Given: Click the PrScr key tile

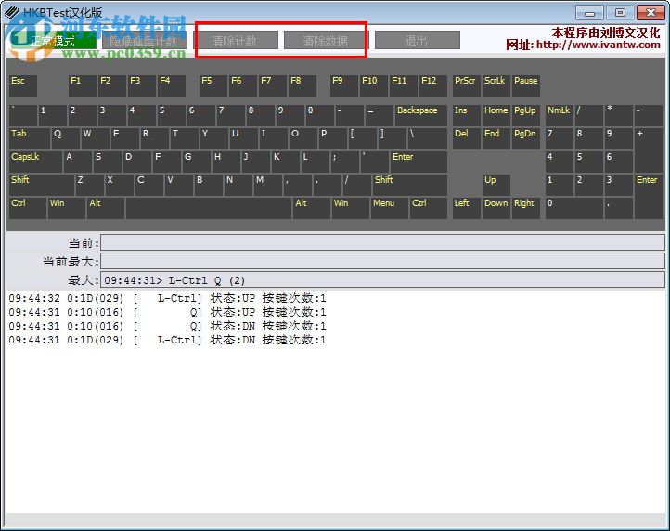Looking at the screenshot, I should (466, 85).
